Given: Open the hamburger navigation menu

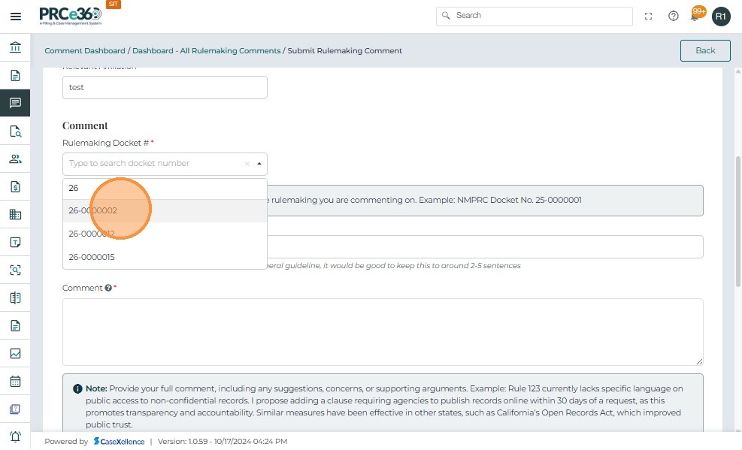Looking at the screenshot, I should [15, 16].
